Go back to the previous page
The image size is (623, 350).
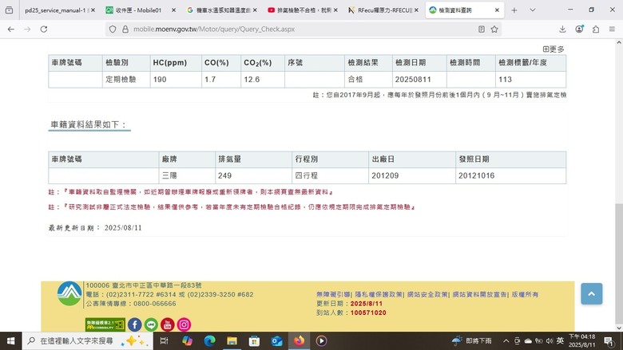(10, 29)
